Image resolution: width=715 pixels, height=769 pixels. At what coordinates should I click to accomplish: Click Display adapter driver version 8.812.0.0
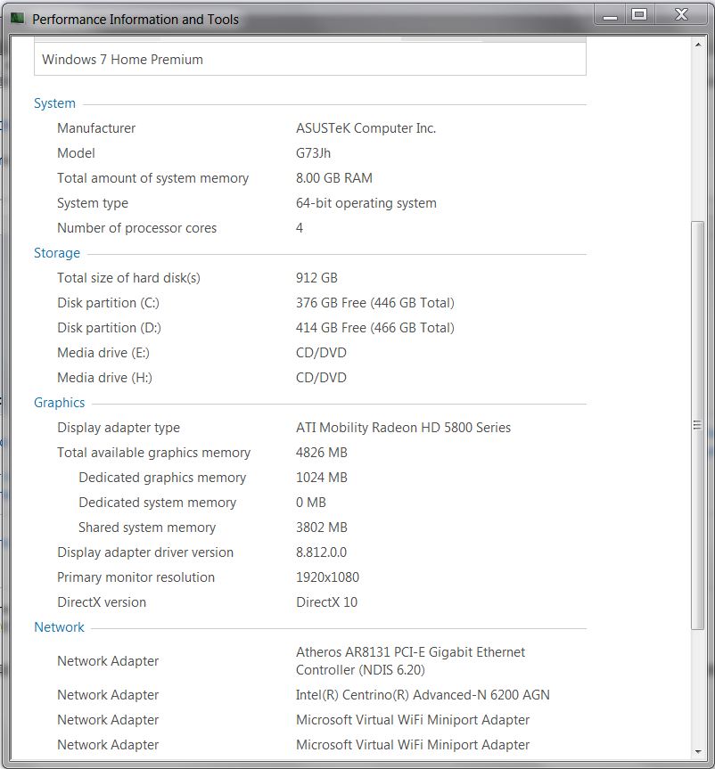(x=322, y=552)
